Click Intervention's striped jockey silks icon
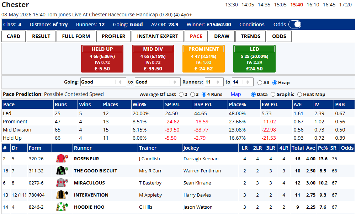 62,195
